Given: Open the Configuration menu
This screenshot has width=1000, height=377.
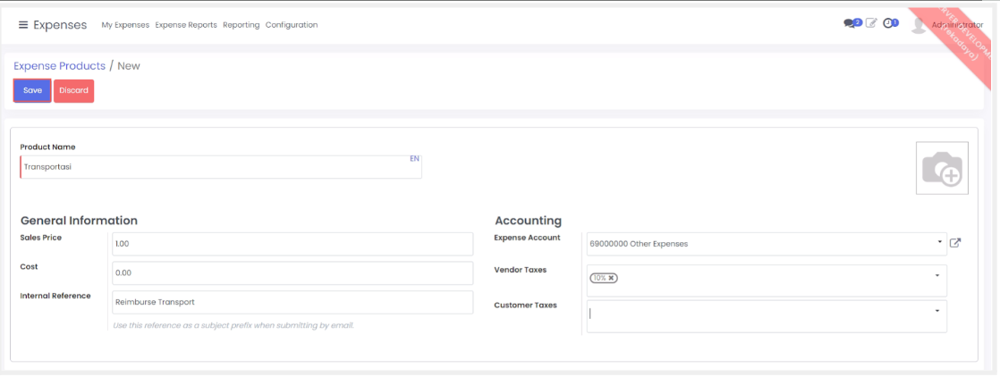Looking at the screenshot, I should [x=292, y=25].
